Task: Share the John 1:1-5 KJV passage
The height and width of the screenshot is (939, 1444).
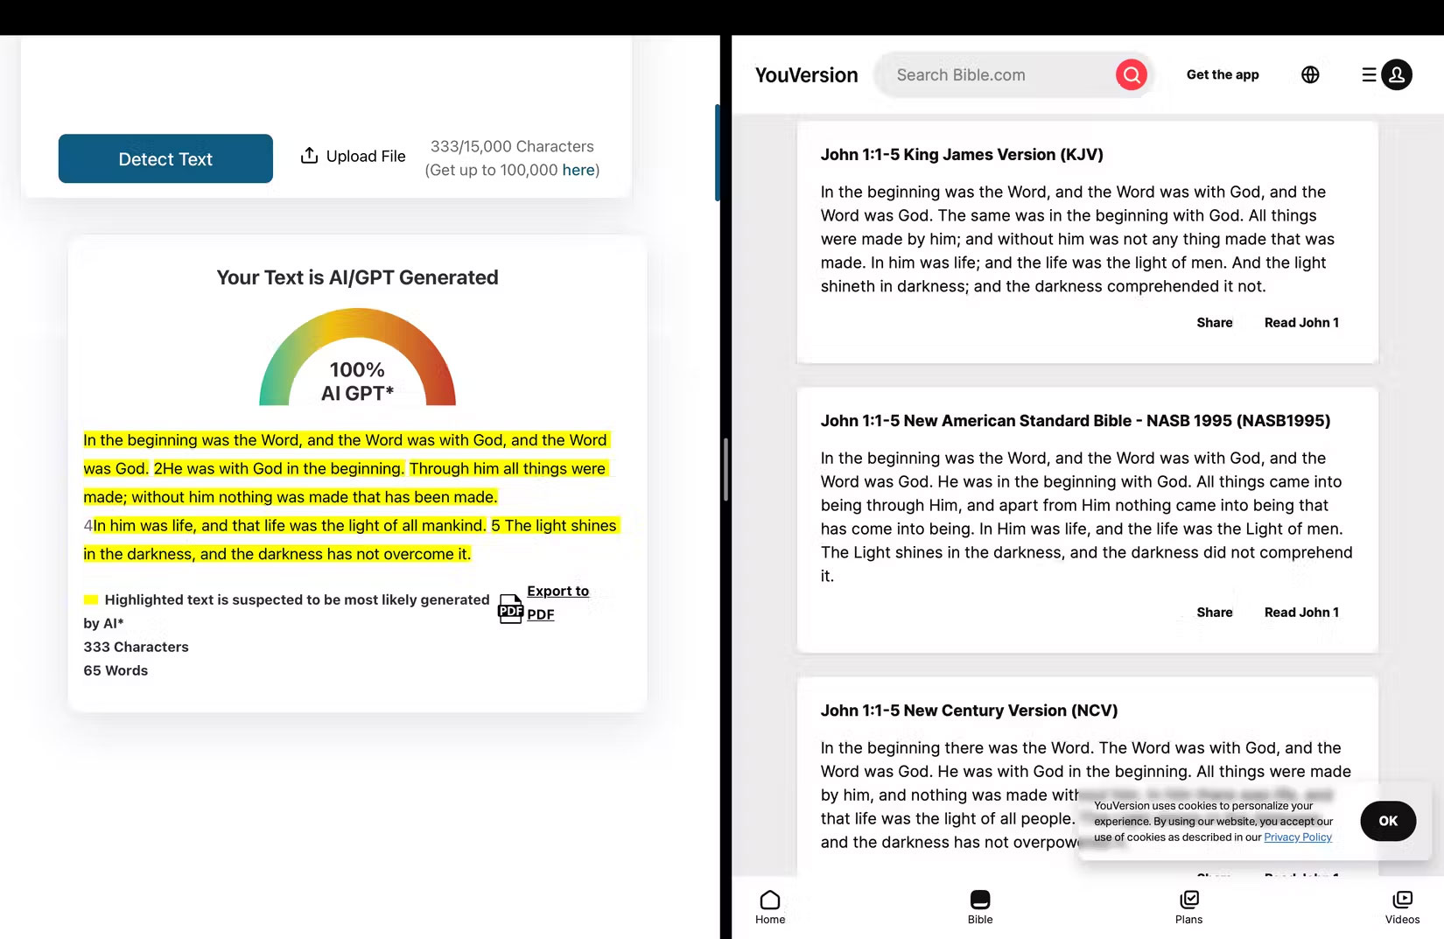Action: coord(1214,322)
